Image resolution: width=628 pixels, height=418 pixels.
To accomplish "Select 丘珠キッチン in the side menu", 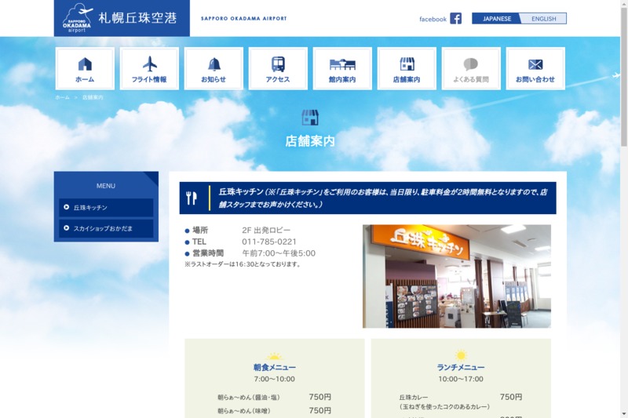I will 106,208.
